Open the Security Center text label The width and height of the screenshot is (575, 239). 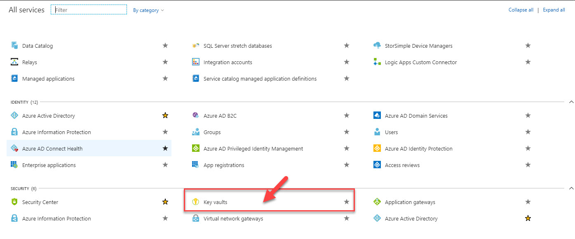click(40, 202)
